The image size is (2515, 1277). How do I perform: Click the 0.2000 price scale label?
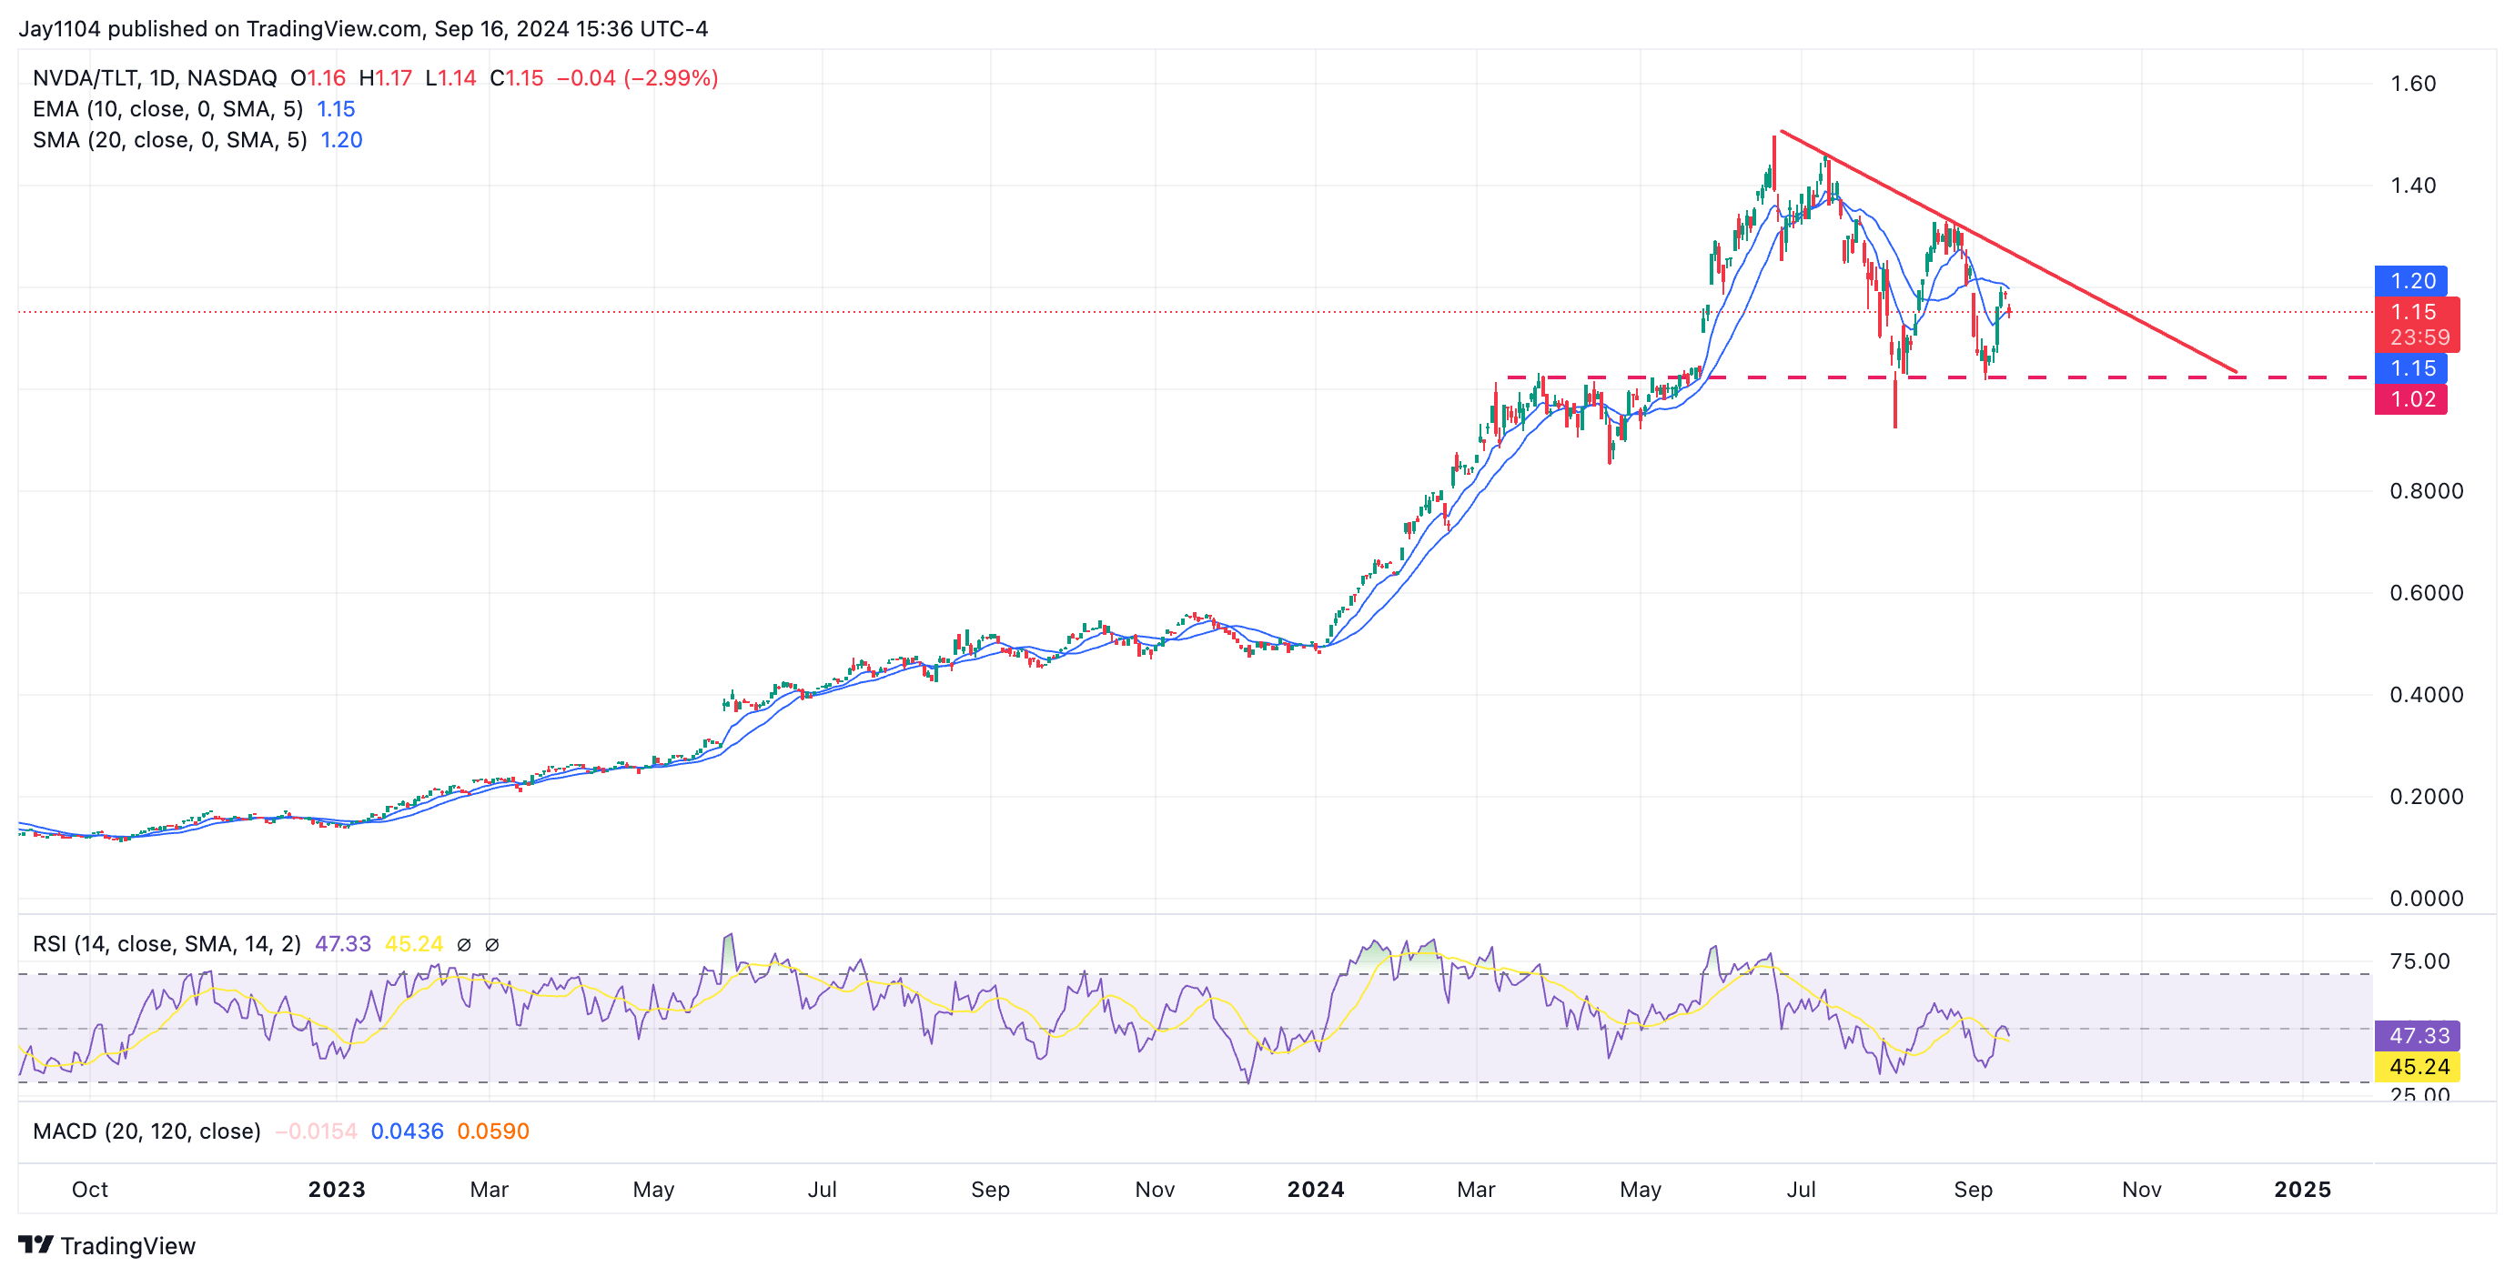coord(2426,797)
